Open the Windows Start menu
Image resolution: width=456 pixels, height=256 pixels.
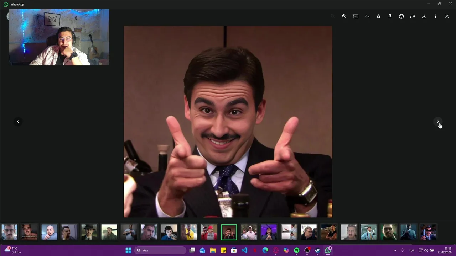(x=128, y=250)
